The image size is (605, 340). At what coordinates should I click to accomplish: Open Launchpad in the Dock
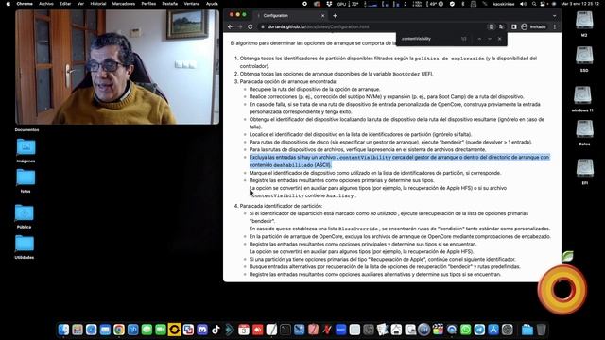(78, 330)
